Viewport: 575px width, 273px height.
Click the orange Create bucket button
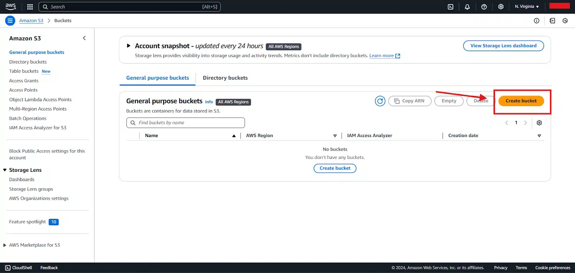pyautogui.click(x=521, y=101)
